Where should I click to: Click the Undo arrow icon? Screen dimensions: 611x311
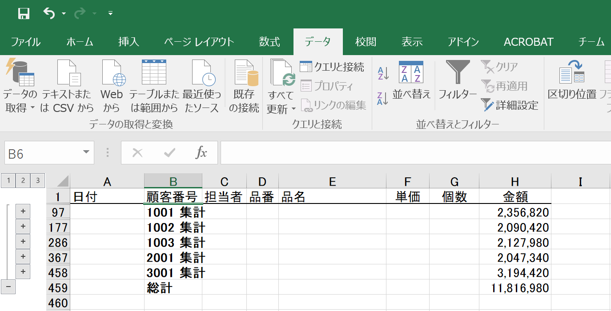pos(49,14)
